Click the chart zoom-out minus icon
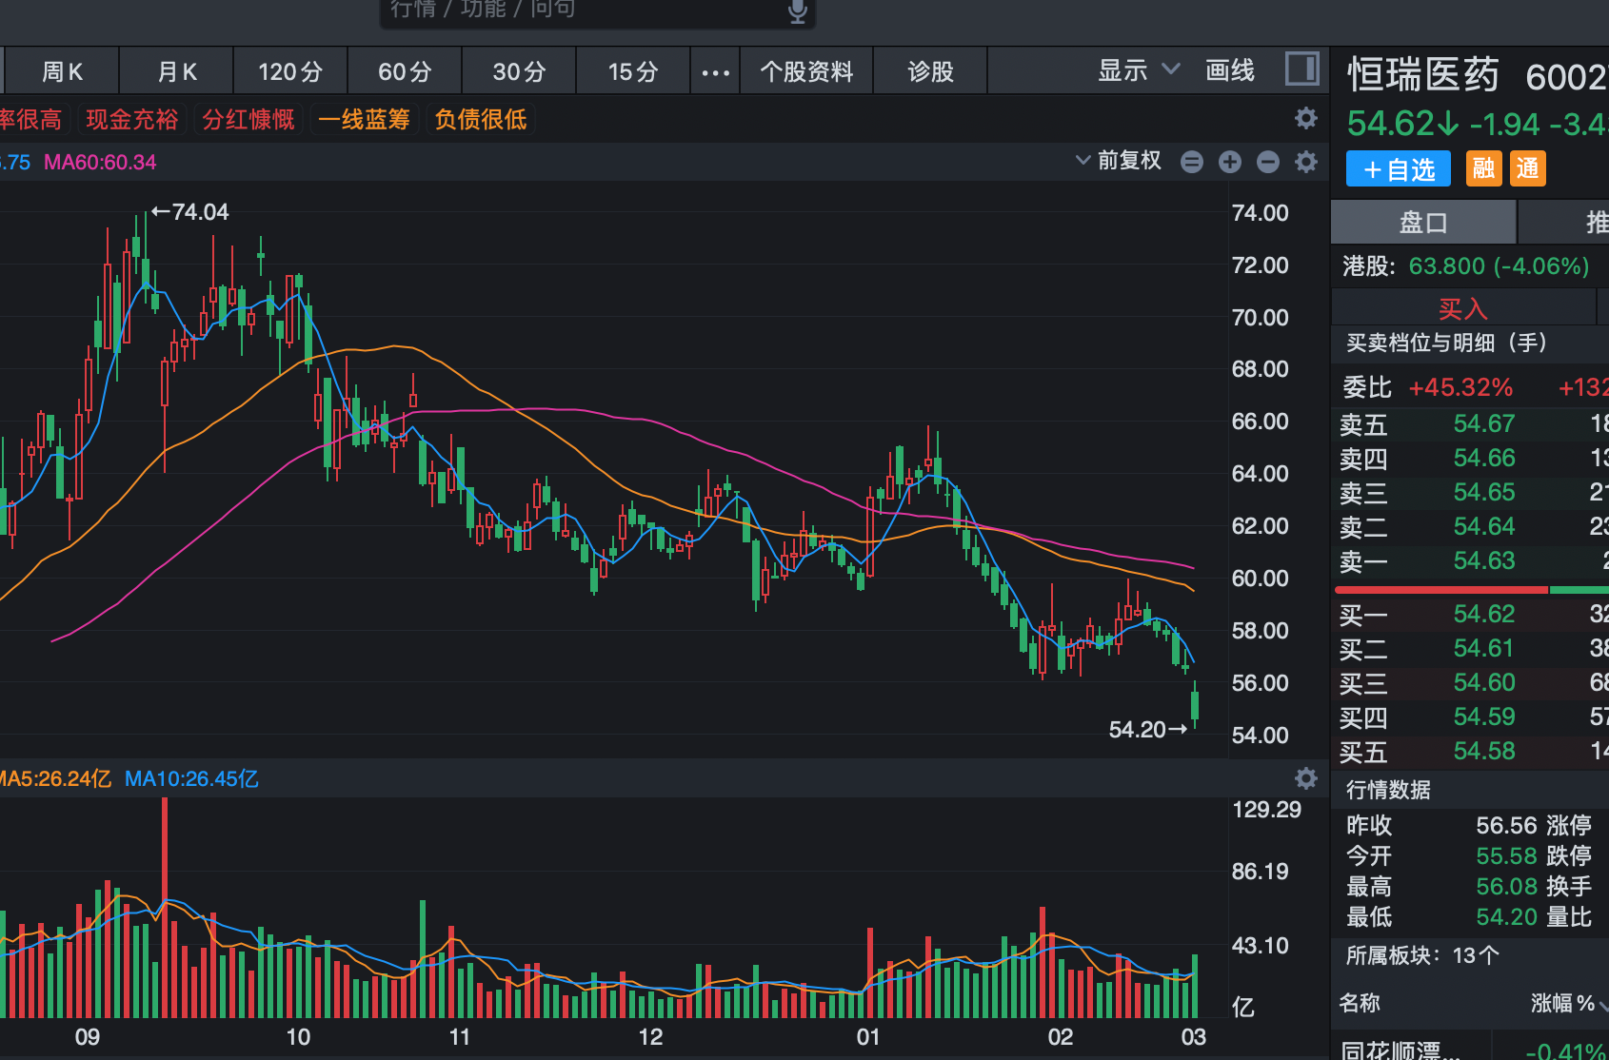This screenshot has width=1609, height=1060. [1268, 162]
